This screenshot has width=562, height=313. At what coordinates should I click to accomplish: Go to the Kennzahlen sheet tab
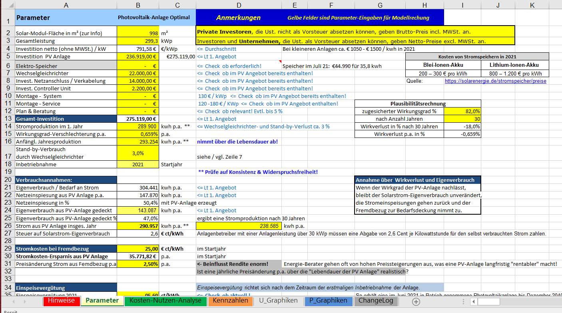click(x=230, y=301)
